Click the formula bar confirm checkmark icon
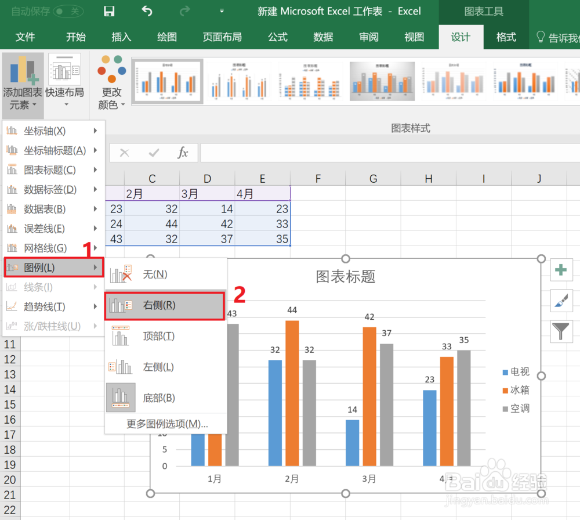This screenshot has height=520, width=580. pos(154,153)
